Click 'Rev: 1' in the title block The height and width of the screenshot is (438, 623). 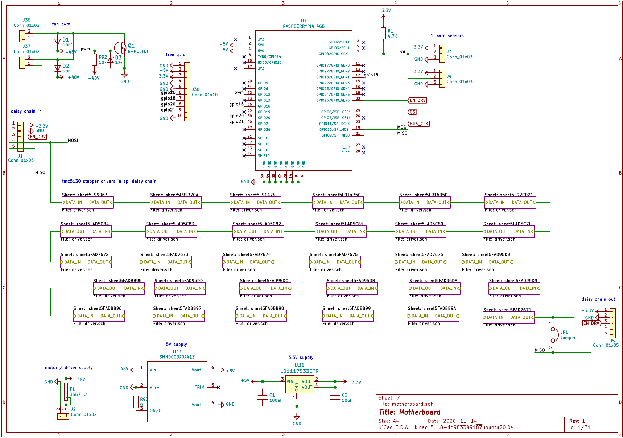click(577, 421)
